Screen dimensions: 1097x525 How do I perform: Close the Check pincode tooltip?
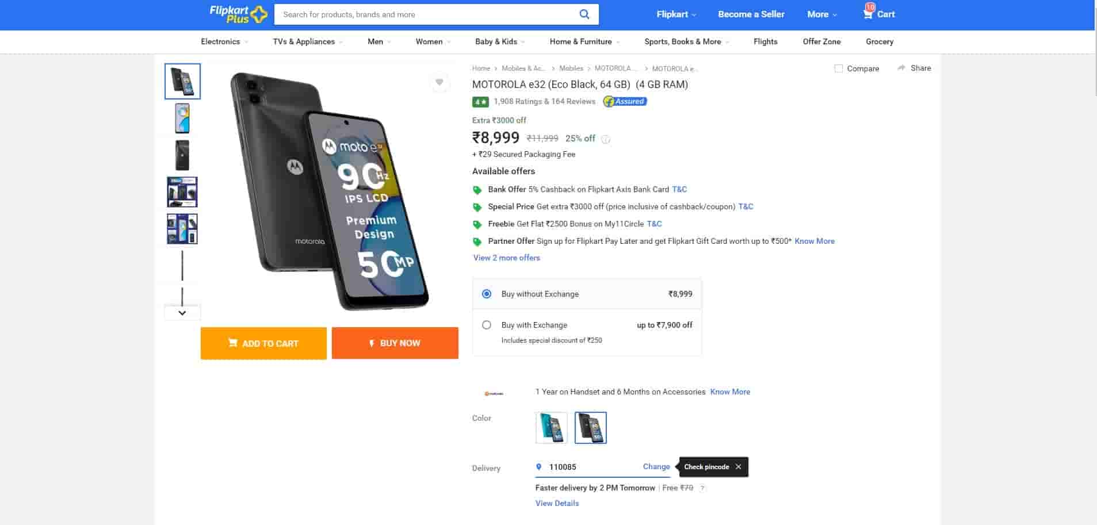[x=739, y=467]
